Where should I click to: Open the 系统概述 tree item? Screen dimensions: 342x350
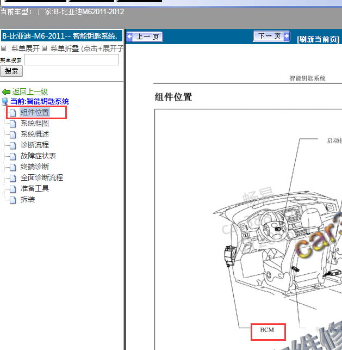[35, 134]
